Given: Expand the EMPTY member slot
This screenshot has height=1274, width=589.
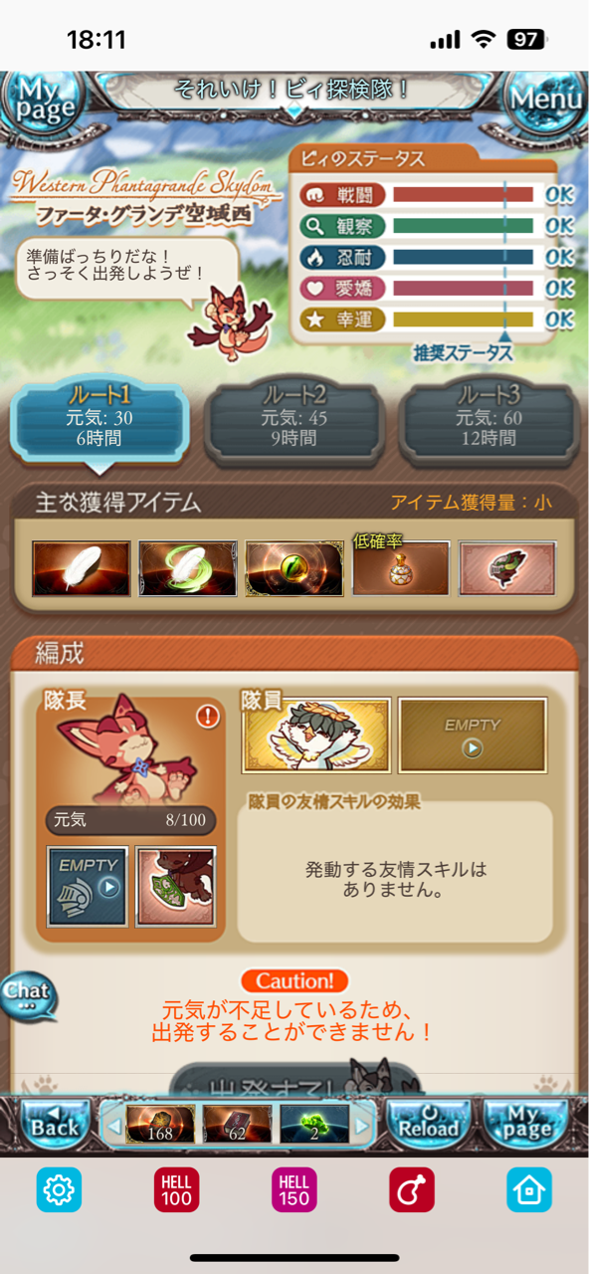Looking at the screenshot, I should tap(473, 736).
